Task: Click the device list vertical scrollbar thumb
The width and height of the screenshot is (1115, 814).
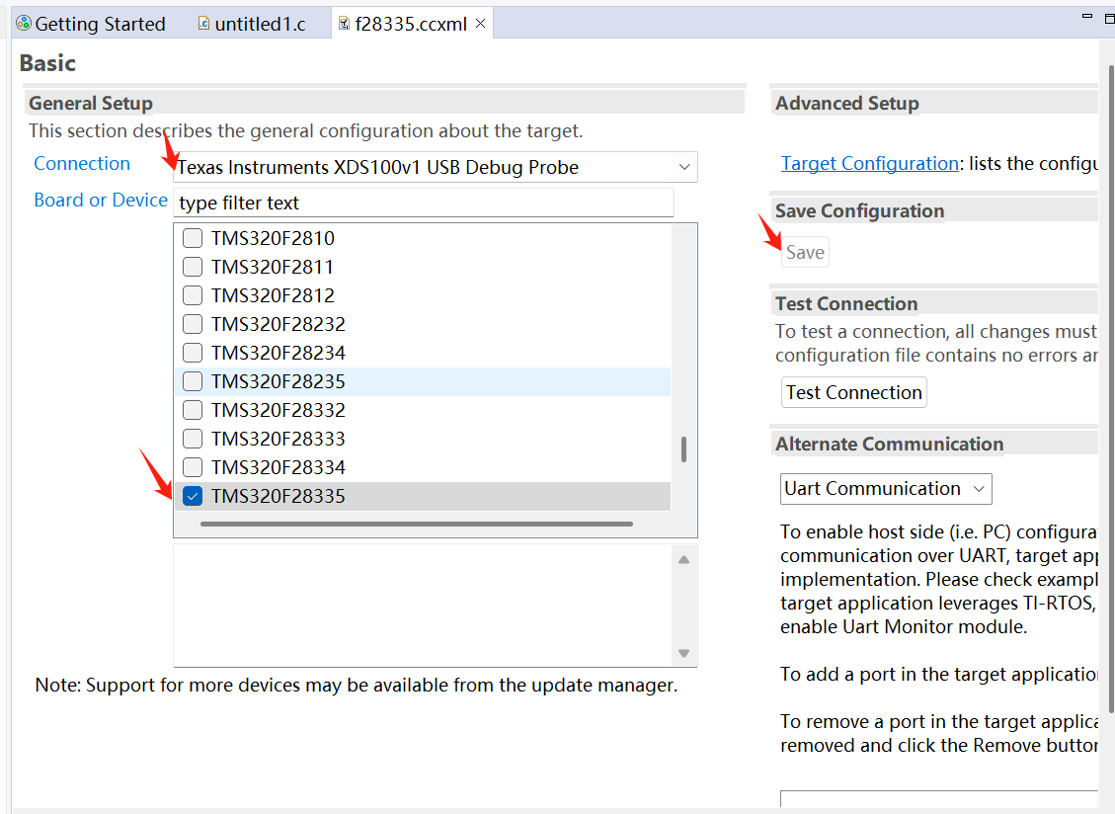Action: pos(683,449)
